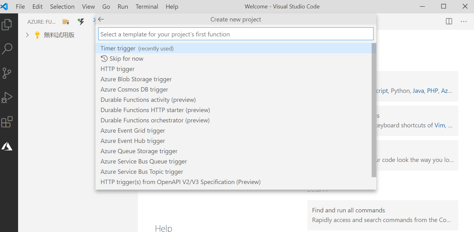Choose HTTP trigger template
The image size is (474, 232).
pos(233,69)
